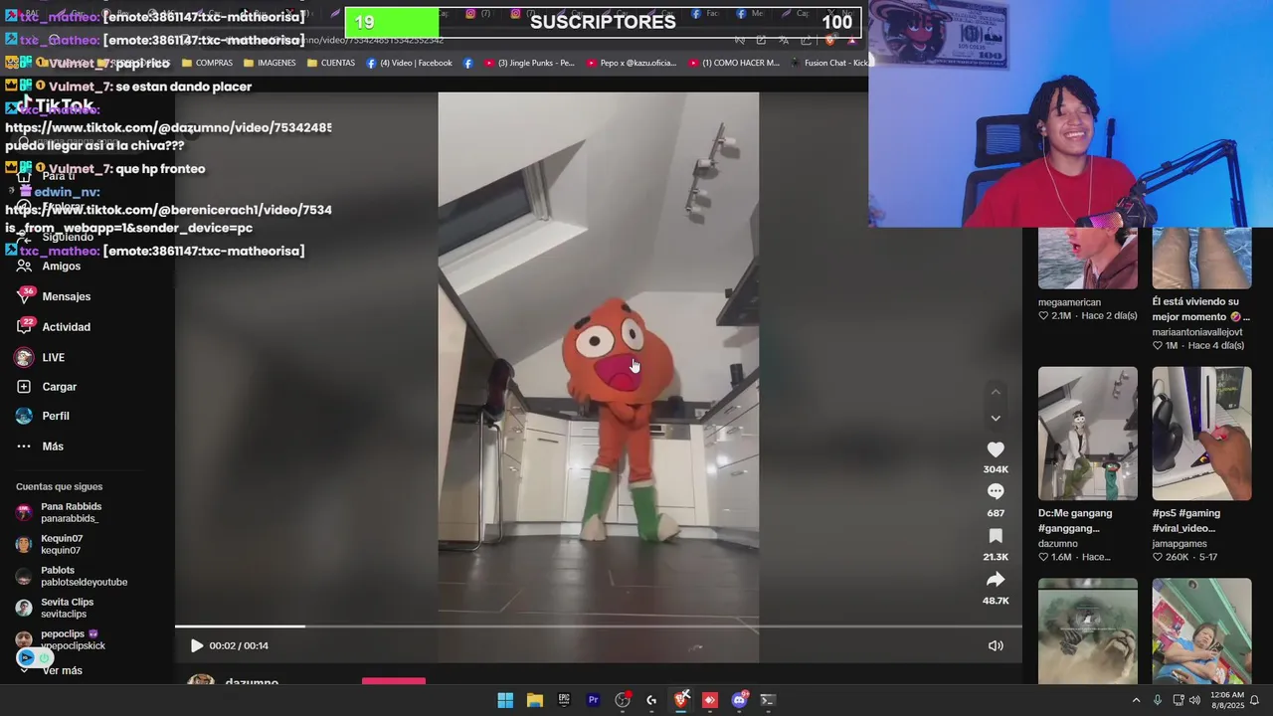This screenshot has height=716, width=1273.
Task: Open Actividad in TikTok sidebar
Action: point(66,327)
